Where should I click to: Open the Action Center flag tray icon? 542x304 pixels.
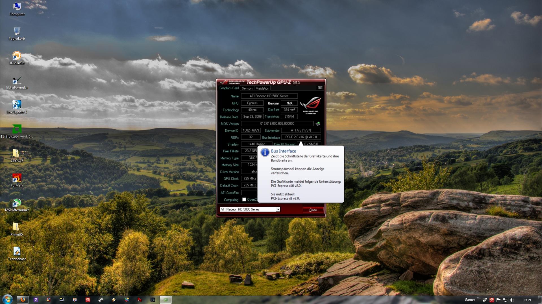(x=499, y=300)
